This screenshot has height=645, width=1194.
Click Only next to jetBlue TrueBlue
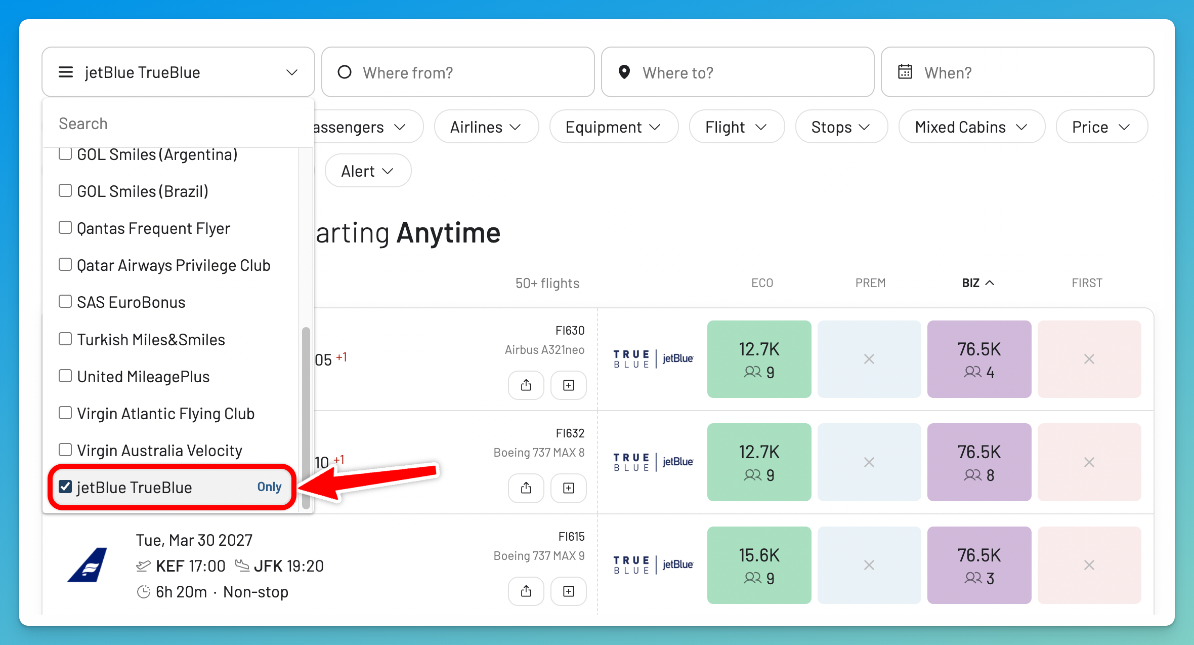click(x=269, y=487)
